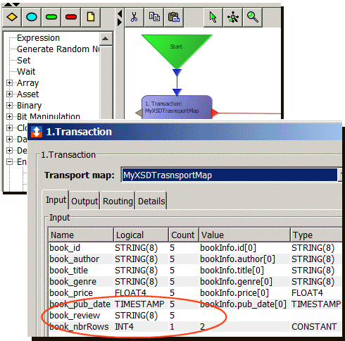
Task: Select the yellow diamond decision shape
Action: coord(12,17)
